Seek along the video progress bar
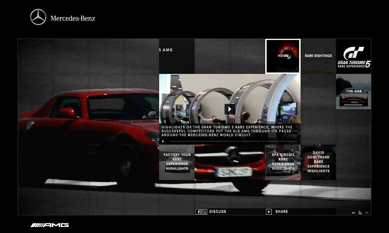The width and height of the screenshot is (389, 233). click(x=233, y=141)
